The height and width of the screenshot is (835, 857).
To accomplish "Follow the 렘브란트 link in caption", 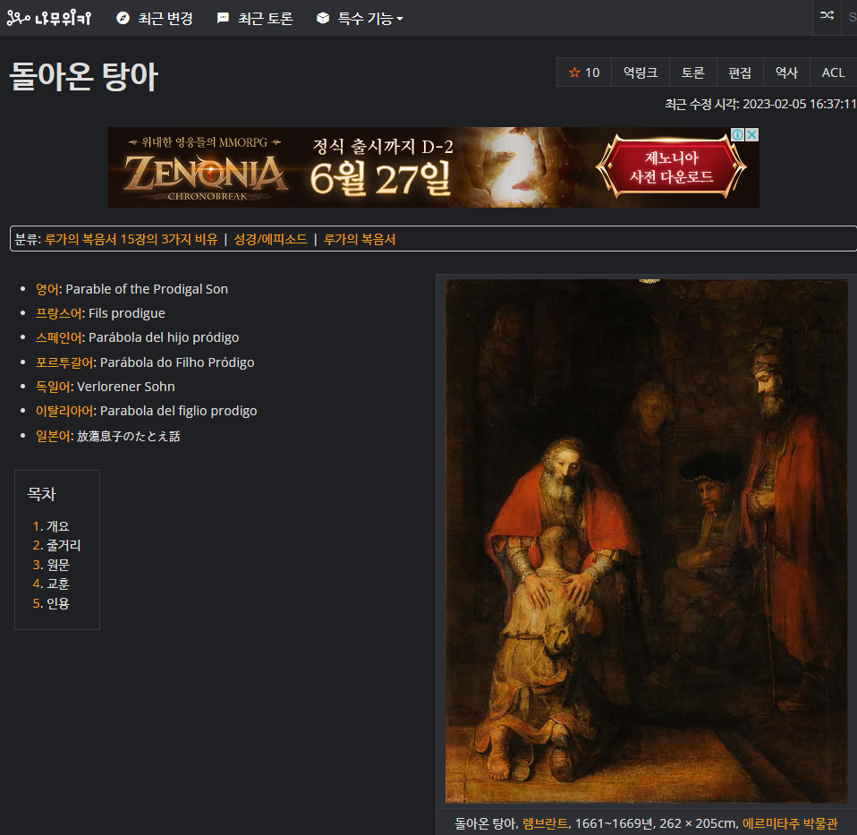I will coord(545,823).
